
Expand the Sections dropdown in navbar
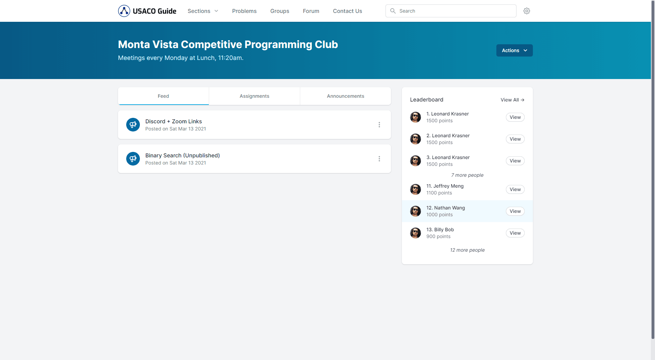point(203,11)
